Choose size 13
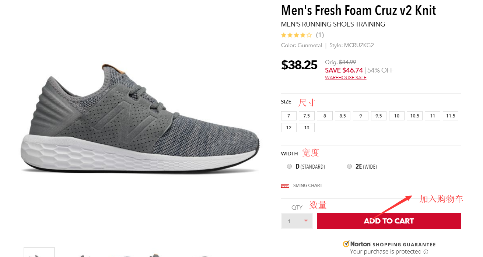Screen dimensions: 483x257 pyautogui.click(x=307, y=128)
